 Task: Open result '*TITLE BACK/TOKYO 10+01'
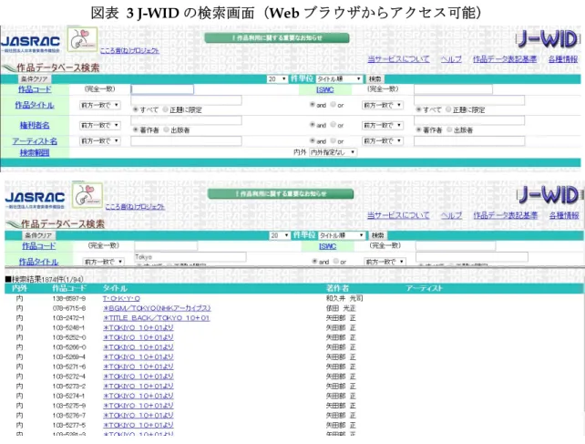click(157, 318)
